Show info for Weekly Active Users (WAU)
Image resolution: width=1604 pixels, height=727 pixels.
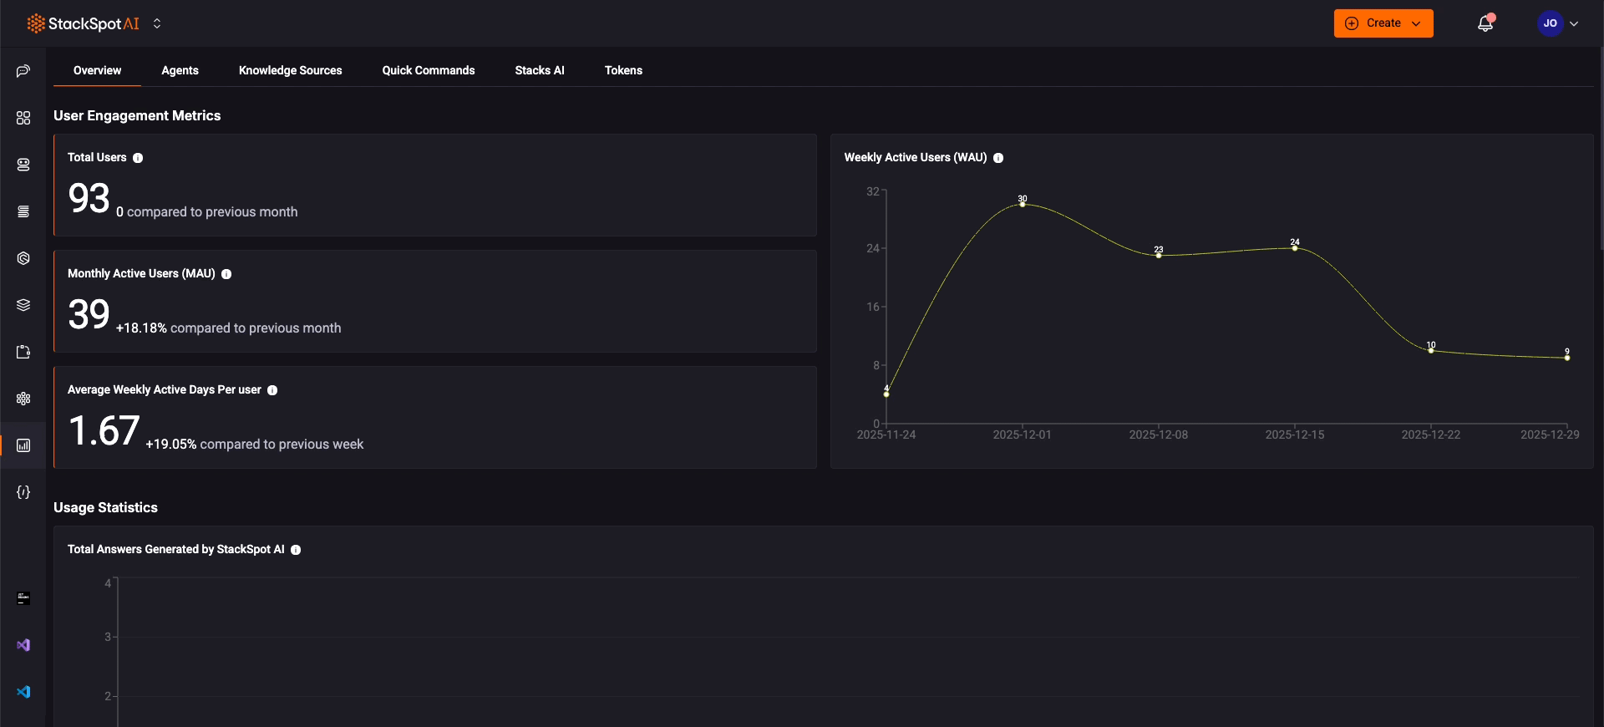pos(998,158)
